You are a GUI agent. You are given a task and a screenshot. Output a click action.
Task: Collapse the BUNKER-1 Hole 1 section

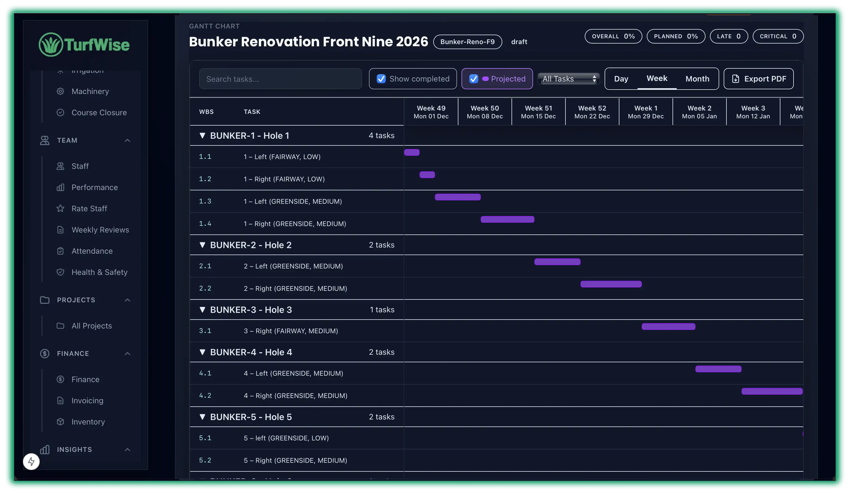pos(202,135)
